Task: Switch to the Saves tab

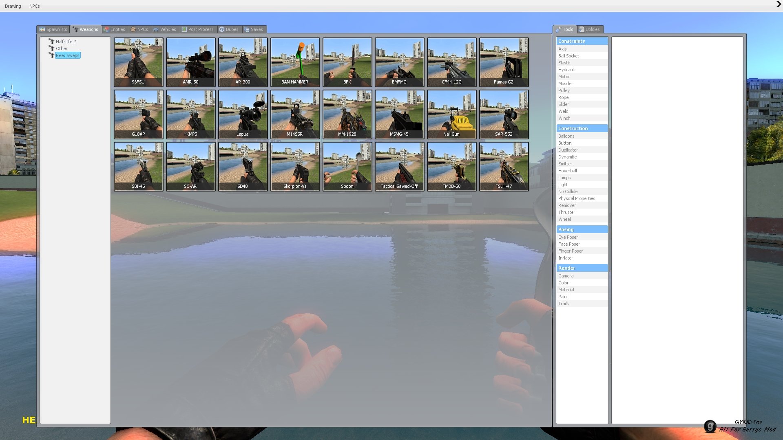Action: coord(254,29)
